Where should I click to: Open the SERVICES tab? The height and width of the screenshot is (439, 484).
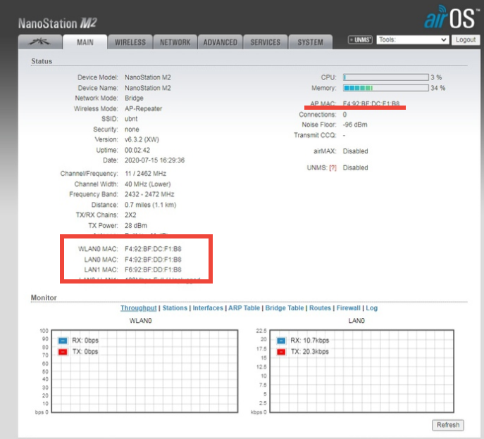point(266,42)
